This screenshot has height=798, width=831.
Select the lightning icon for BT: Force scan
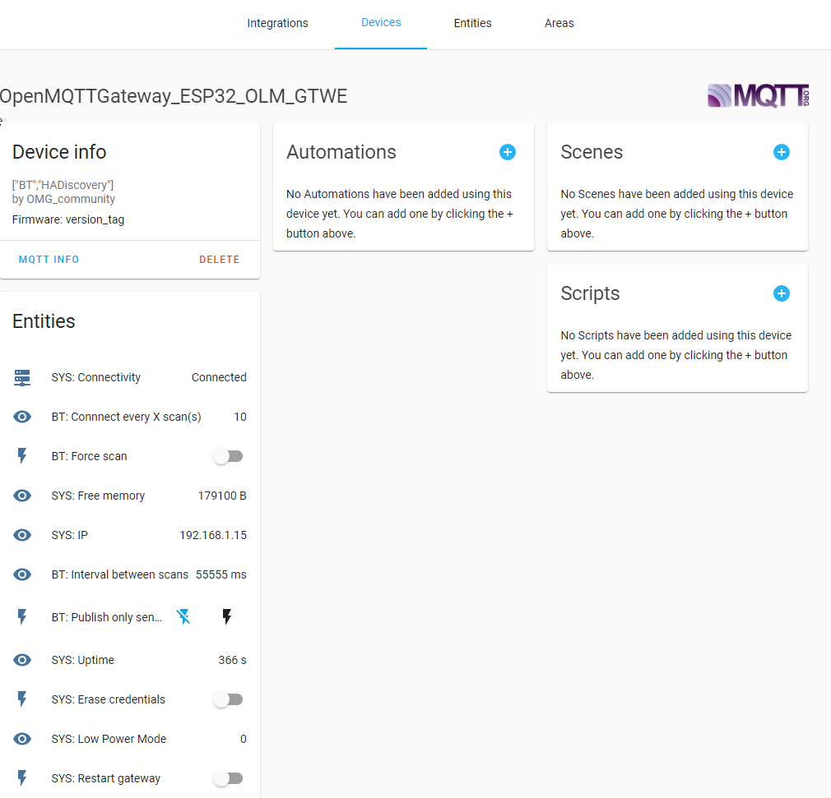21,456
